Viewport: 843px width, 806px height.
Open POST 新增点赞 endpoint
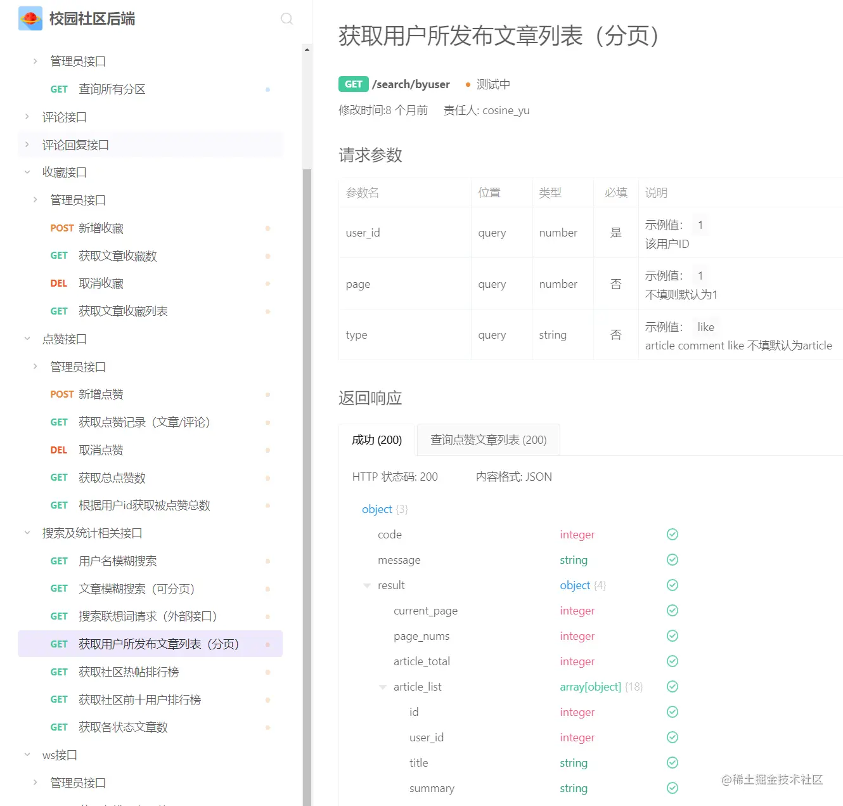150,394
